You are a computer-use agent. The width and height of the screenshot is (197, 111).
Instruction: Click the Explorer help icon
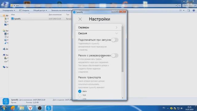coord(194,10)
